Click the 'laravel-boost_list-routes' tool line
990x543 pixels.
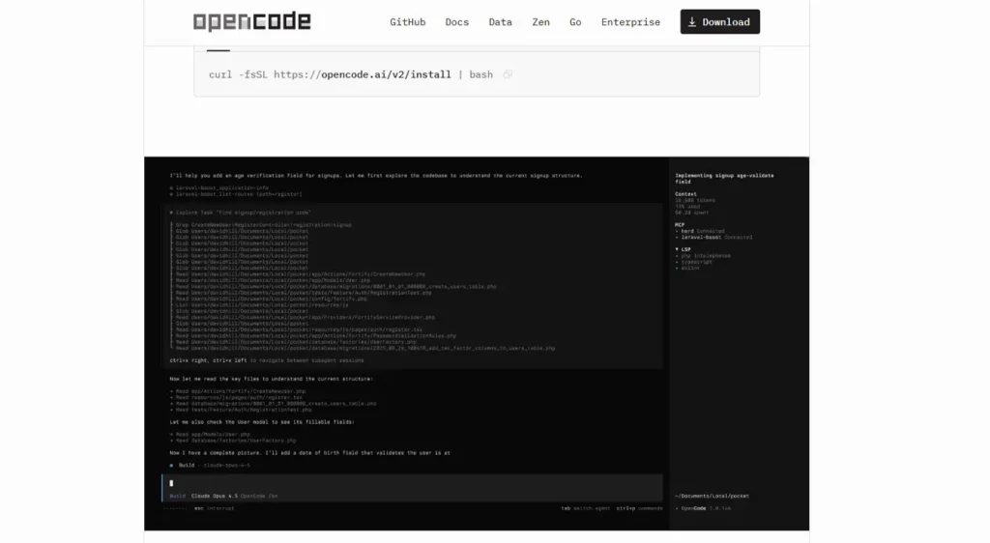pyautogui.click(x=236, y=194)
